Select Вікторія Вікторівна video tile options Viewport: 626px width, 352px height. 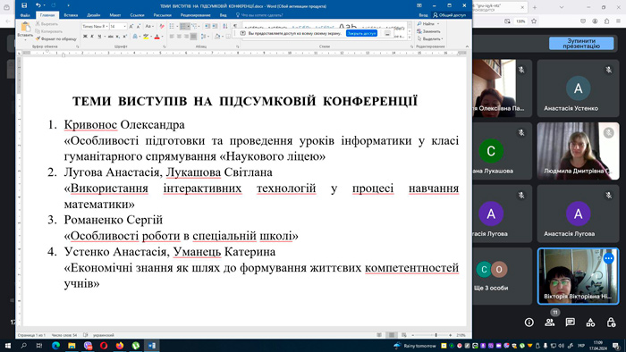608,259
